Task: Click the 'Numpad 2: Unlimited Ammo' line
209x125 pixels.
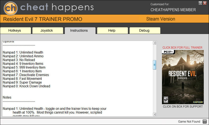Action: [23, 56]
